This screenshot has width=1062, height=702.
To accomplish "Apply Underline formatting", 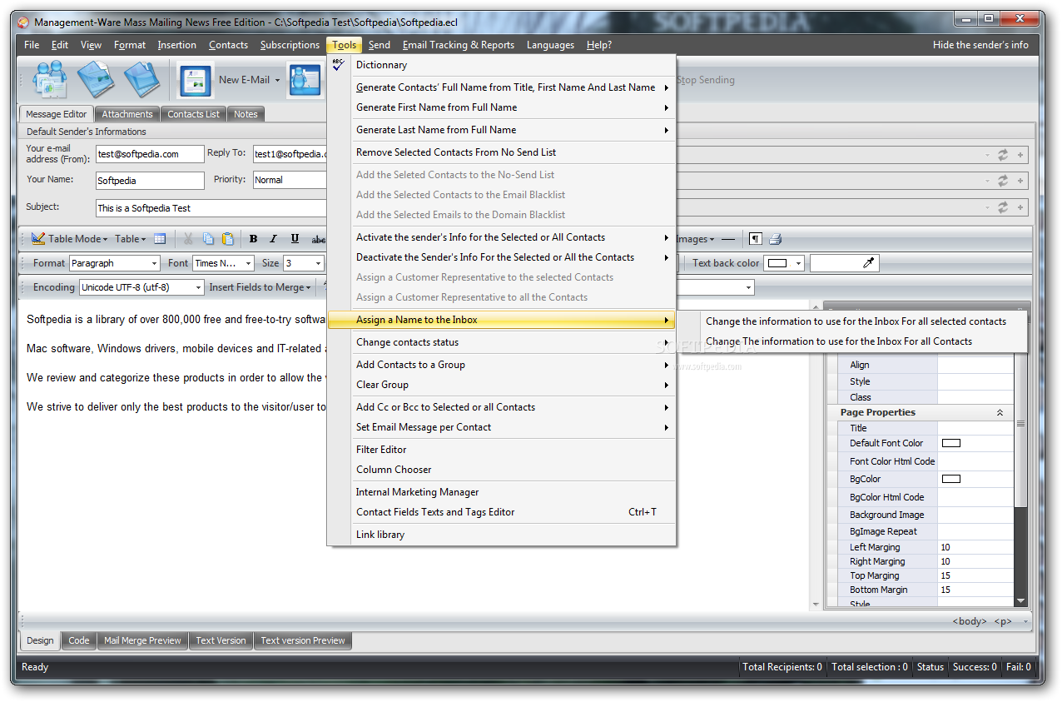I will [x=295, y=239].
